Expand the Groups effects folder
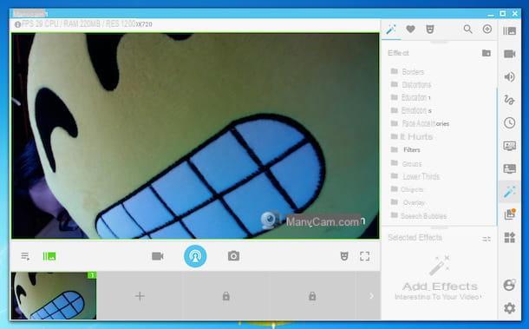Image resolution: width=529 pixels, height=329 pixels. click(406, 163)
